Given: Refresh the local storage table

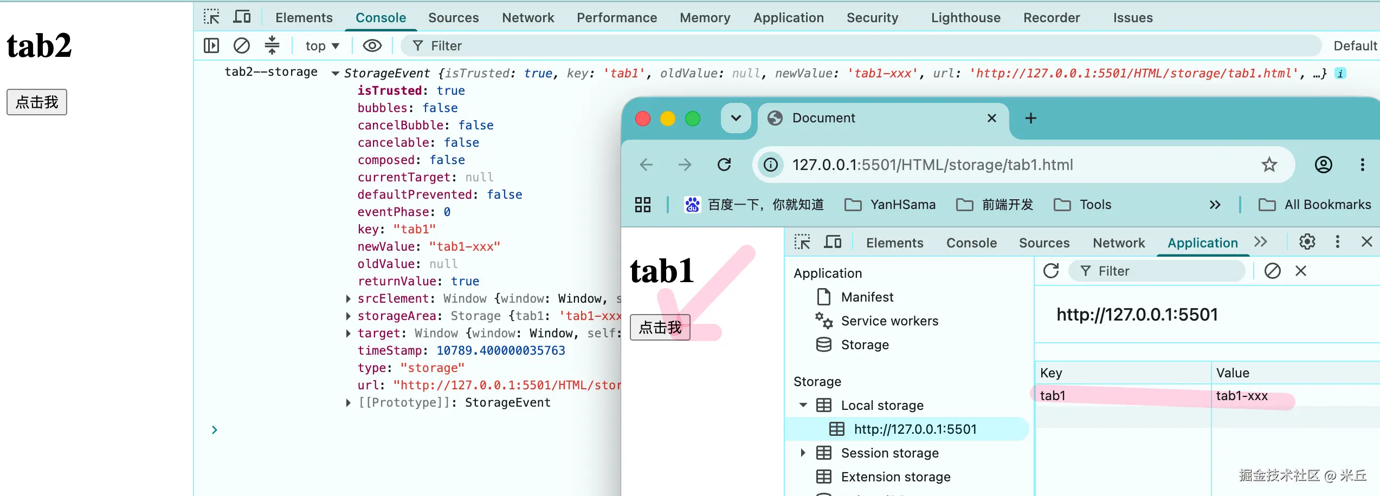Looking at the screenshot, I should click(1051, 271).
